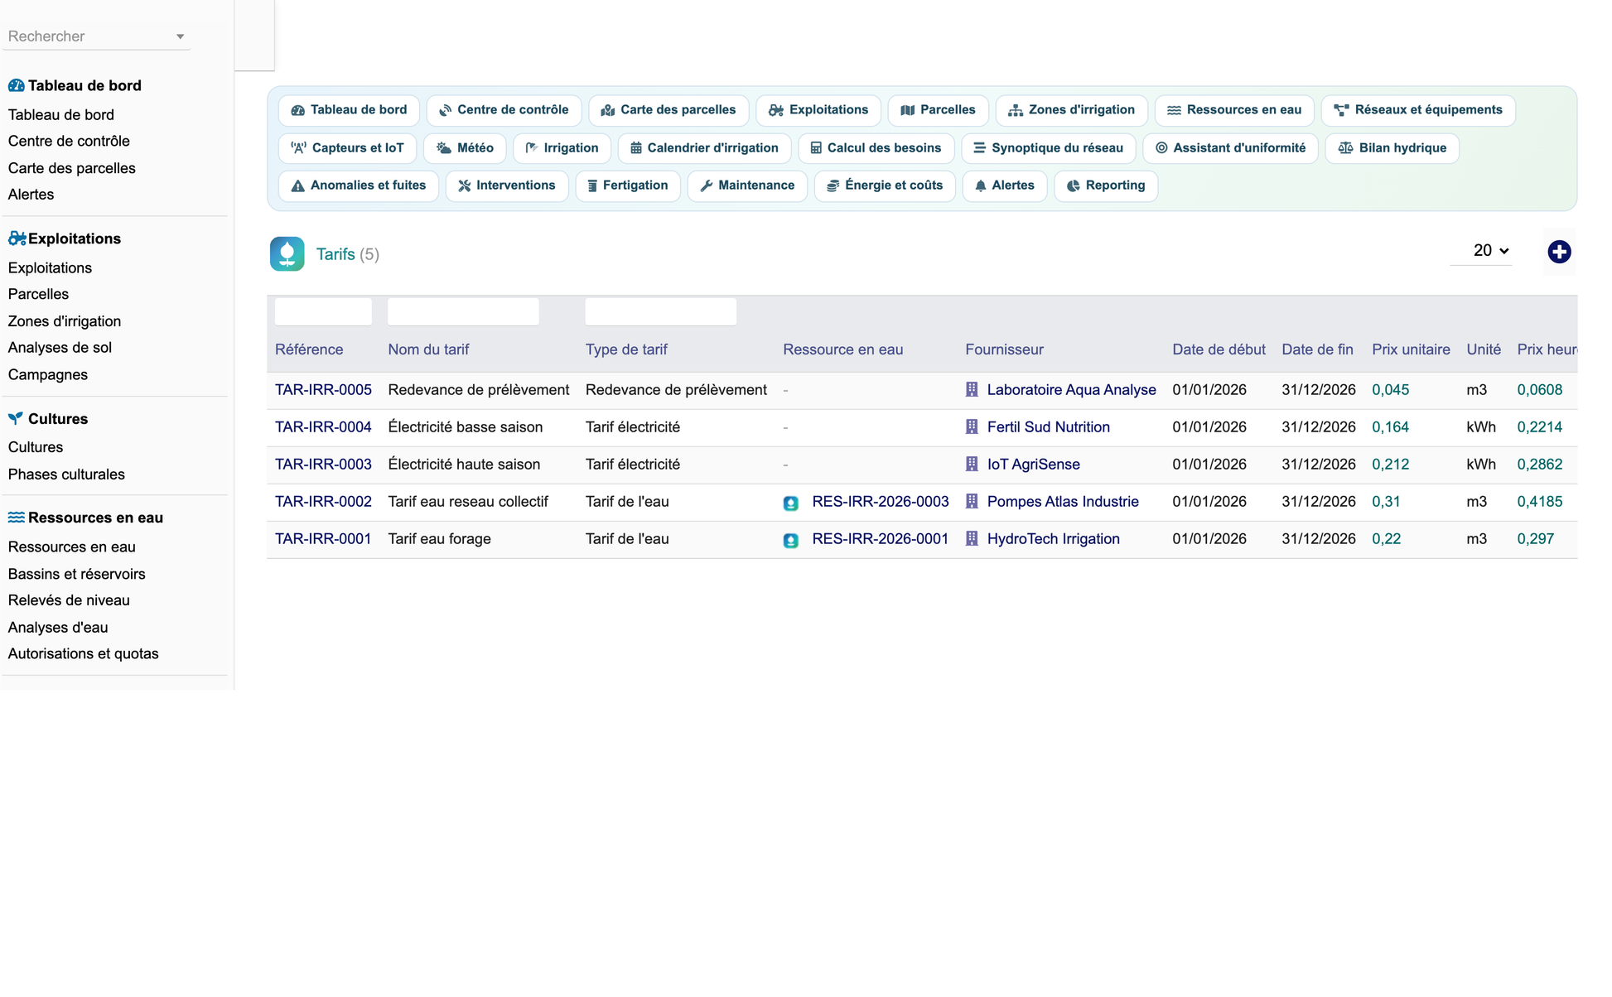Open Assistant d'uniformité tab
The image size is (1612, 997).
1231,148
